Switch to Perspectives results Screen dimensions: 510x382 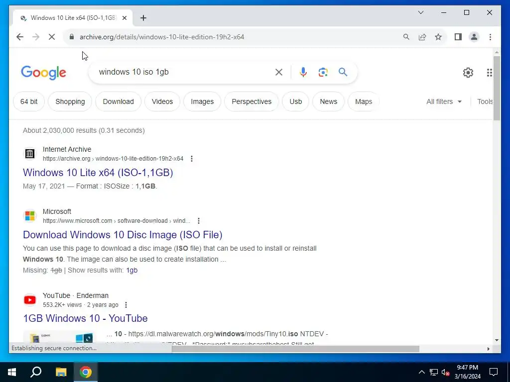click(x=252, y=101)
